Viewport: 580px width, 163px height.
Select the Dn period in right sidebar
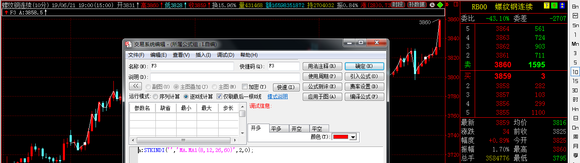click(575, 127)
